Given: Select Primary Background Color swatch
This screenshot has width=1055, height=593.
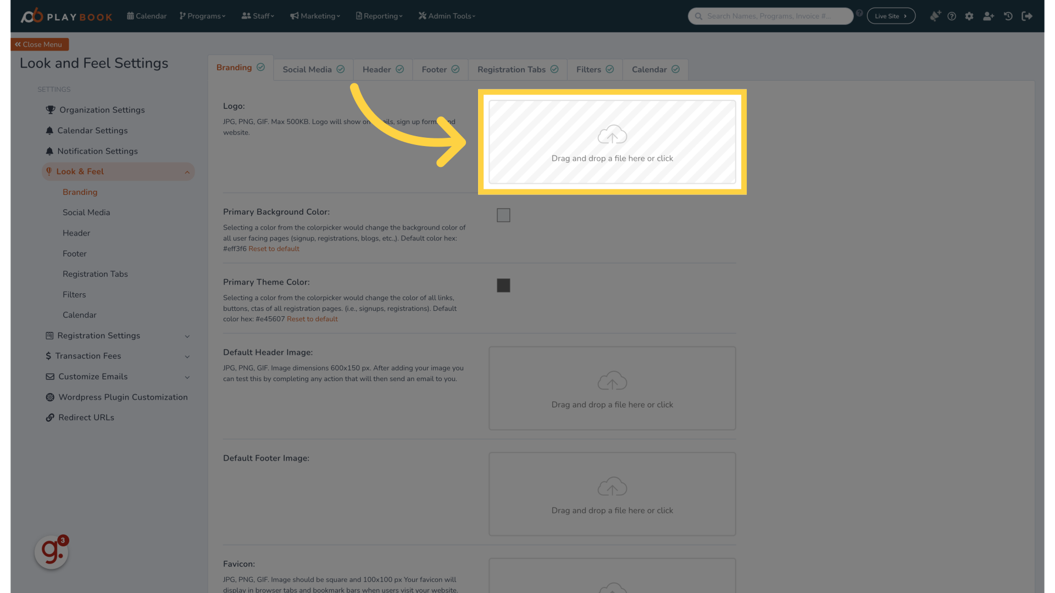Looking at the screenshot, I should (x=503, y=215).
